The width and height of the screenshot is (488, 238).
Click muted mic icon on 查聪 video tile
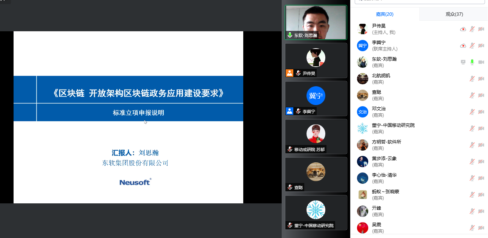point(290,187)
